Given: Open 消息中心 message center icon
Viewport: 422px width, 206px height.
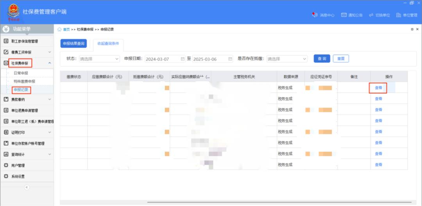Looking at the screenshot, I should (x=315, y=15).
